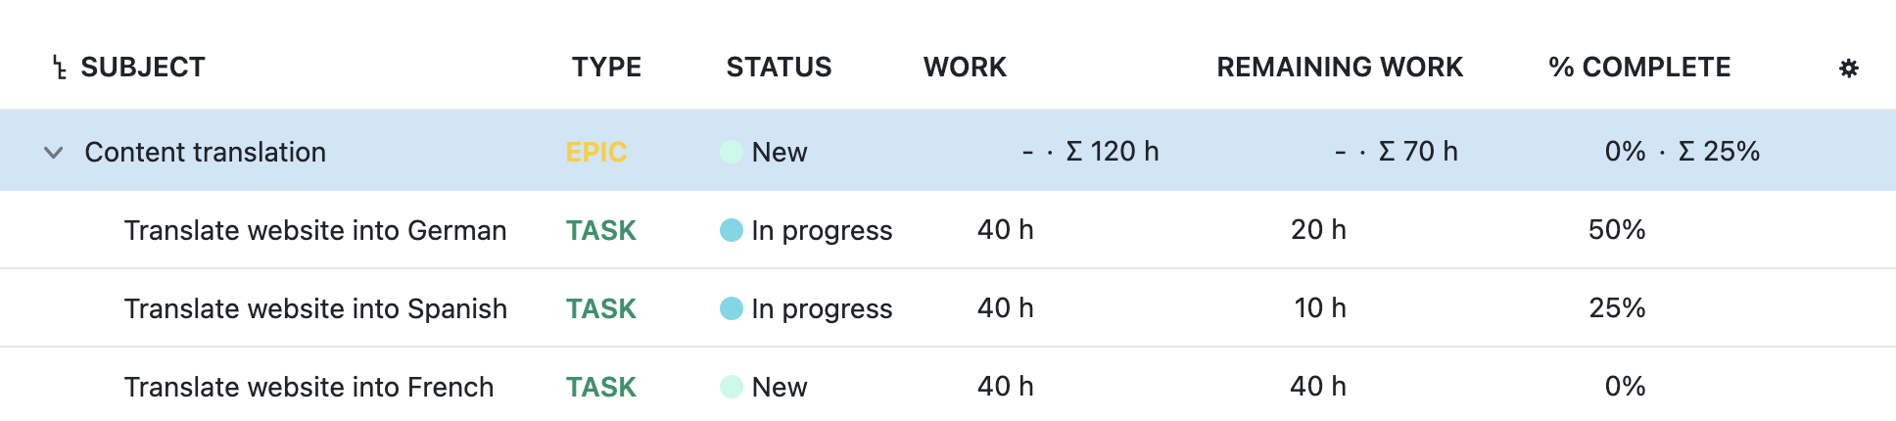Edit the 25% complete value for Spanish
Image resolution: width=1896 pixels, height=421 pixels.
click(x=1616, y=308)
